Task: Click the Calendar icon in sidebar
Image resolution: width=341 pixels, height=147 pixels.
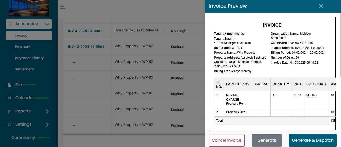Action: (10, 98)
